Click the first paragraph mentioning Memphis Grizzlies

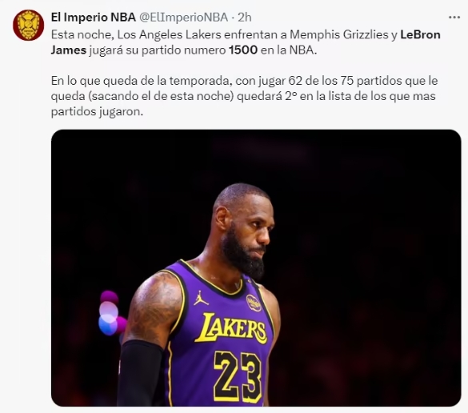click(x=246, y=42)
